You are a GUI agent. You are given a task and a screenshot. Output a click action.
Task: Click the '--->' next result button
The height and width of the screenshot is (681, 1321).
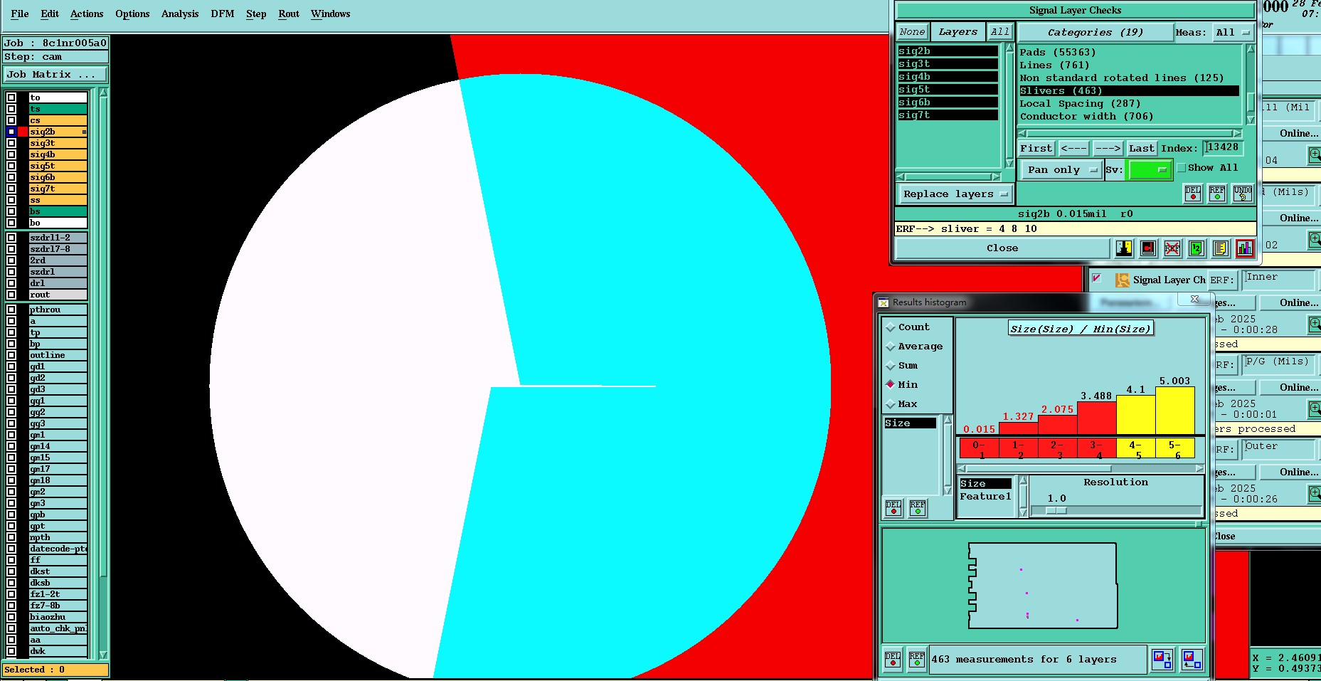1108,148
